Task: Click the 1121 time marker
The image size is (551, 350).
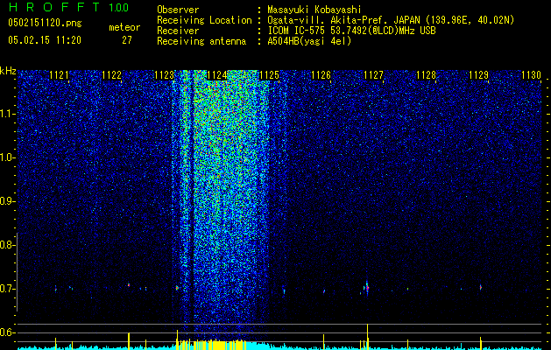Action: pos(59,75)
